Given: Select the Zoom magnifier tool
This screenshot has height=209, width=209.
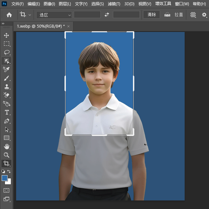Looking at the screenshot, I should pos(6,155).
